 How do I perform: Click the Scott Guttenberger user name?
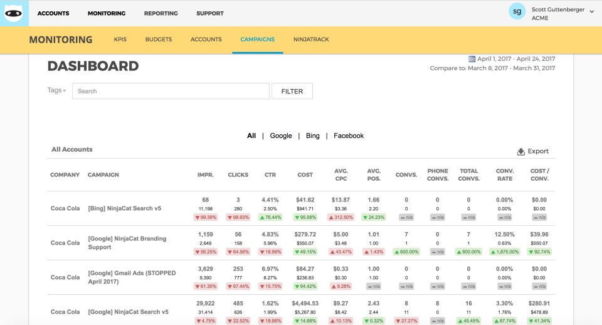coord(558,9)
